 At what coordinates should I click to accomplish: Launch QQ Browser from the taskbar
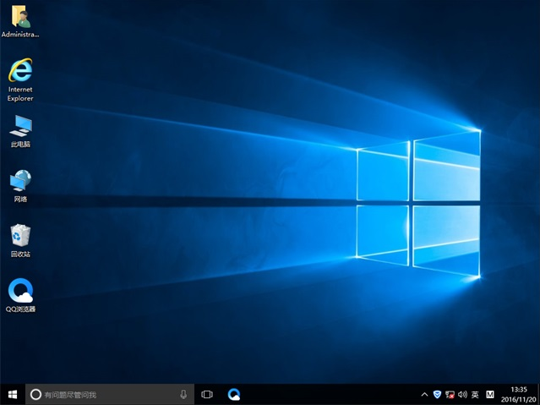[234, 394]
